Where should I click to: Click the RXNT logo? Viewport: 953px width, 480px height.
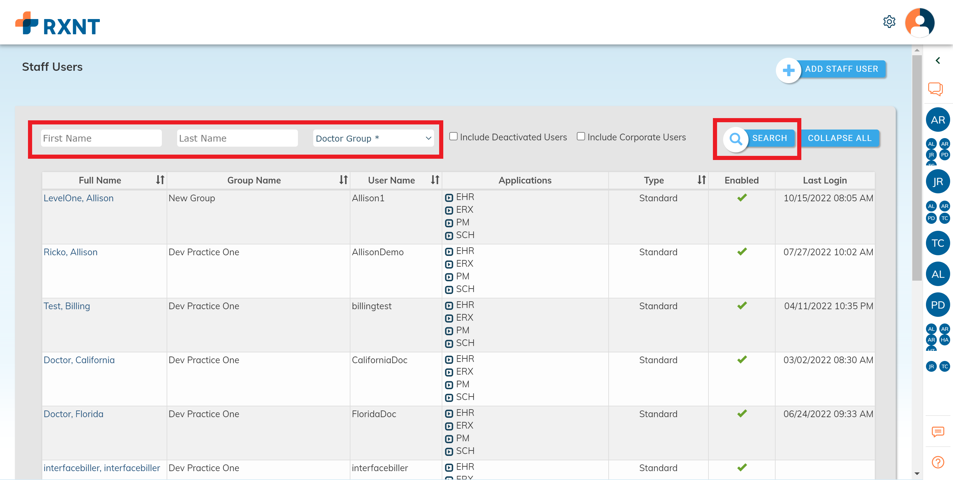57,23
